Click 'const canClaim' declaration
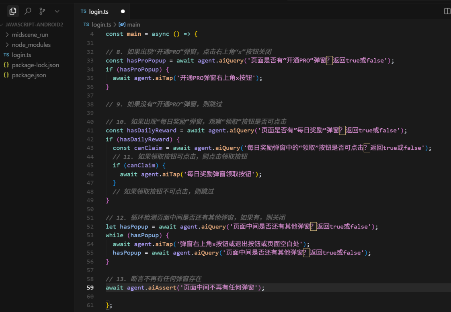The image size is (451, 312). (272, 148)
